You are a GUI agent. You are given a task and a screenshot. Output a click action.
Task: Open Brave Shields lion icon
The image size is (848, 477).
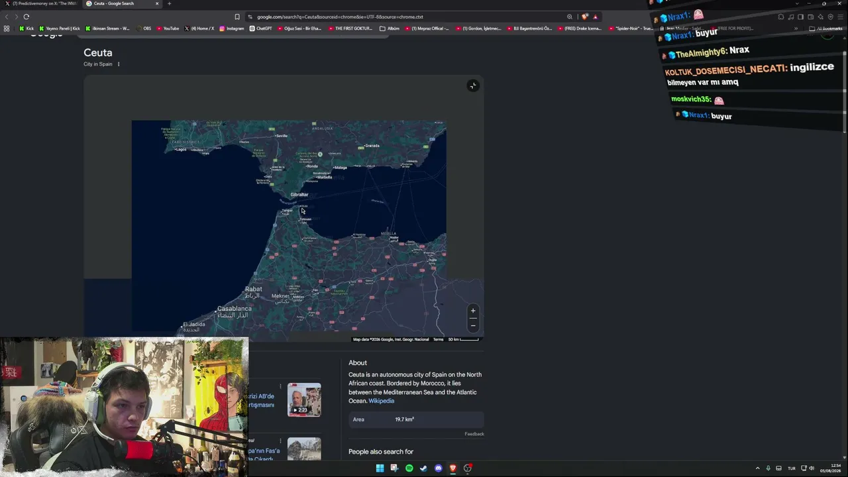(585, 17)
